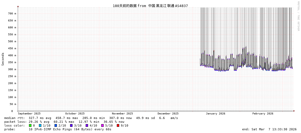Click the 300 m y-axis tick label
The height and width of the screenshot is (133, 301).
pyautogui.click(x=12, y=69)
